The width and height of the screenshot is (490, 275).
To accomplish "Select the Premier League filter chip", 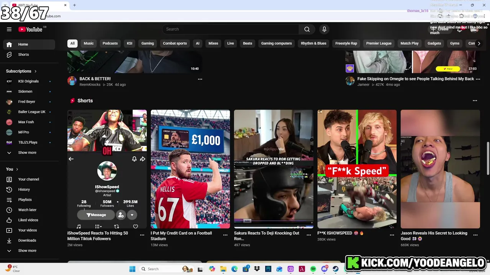I will pyautogui.click(x=379, y=44).
